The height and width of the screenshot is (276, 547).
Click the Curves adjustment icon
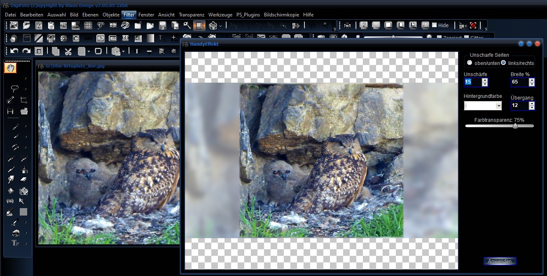(x=26, y=39)
